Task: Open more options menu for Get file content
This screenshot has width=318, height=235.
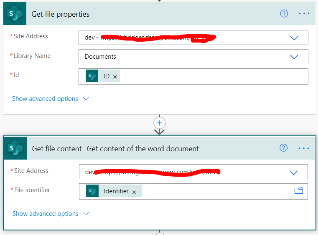Action: point(304,148)
